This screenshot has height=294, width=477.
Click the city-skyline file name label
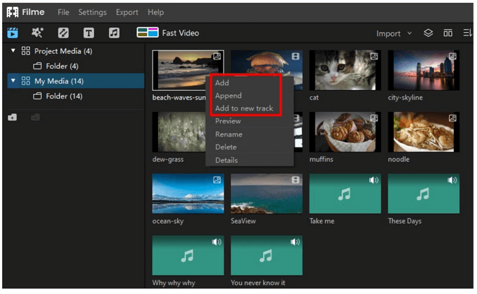click(405, 98)
